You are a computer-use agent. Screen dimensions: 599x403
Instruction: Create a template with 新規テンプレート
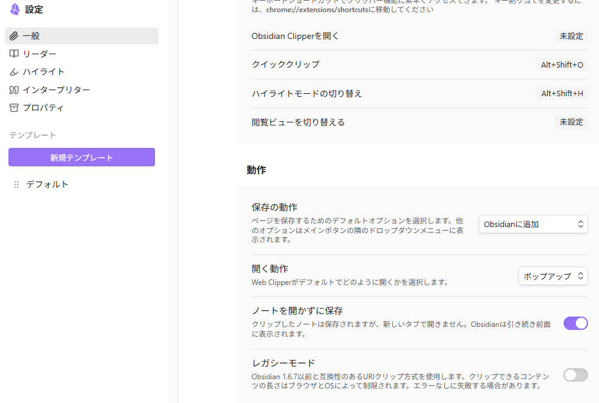82,157
